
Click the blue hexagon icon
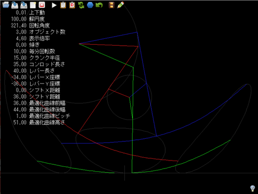click(90, 5)
